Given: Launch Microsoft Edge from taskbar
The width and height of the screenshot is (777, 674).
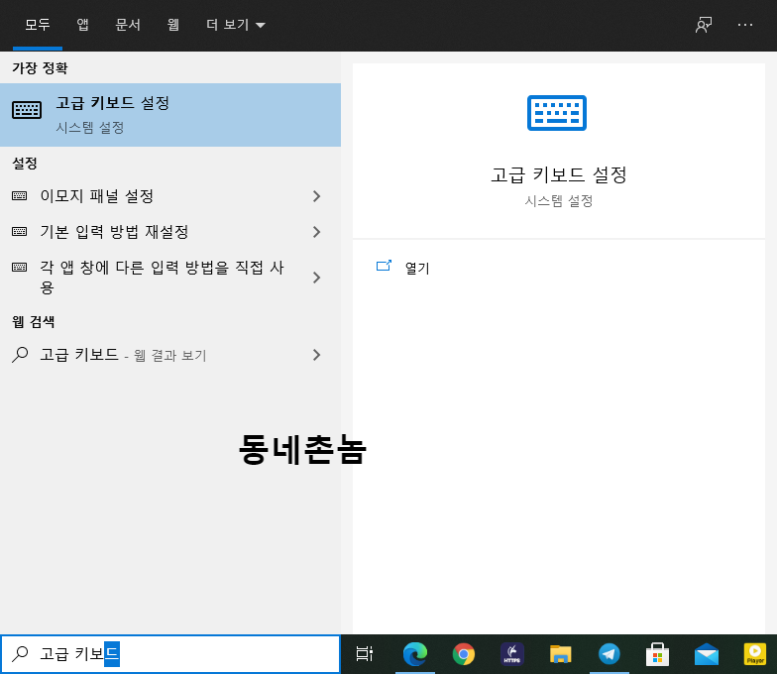Looking at the screenshot, I should [x=414, y=654].
